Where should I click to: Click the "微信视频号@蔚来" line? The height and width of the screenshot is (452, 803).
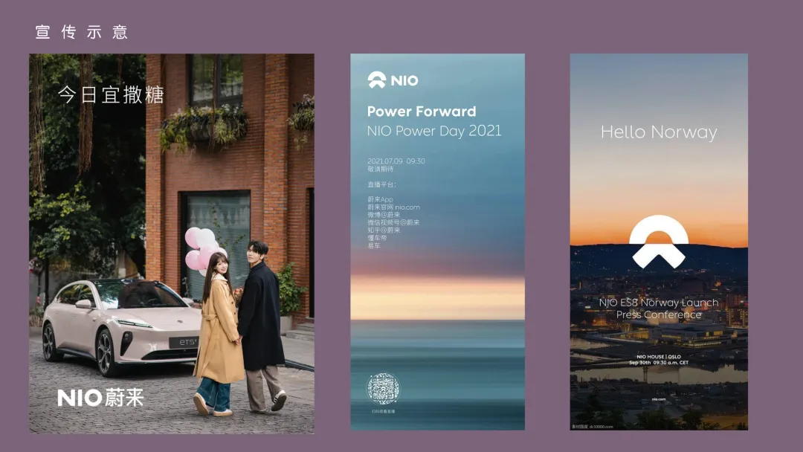click(x=393, y=222)
